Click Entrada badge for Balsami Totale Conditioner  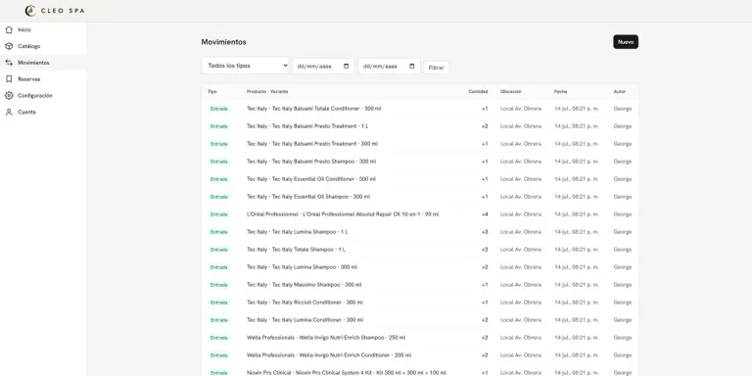click(218, 109)
